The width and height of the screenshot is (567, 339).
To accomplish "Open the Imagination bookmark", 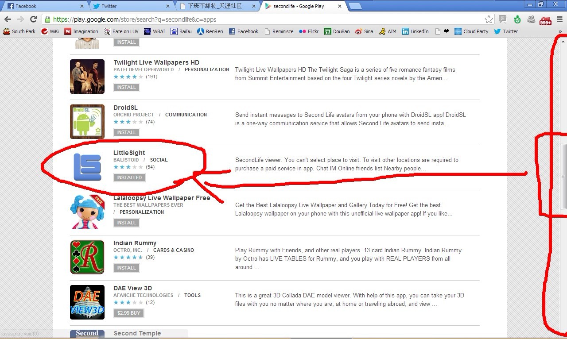I will click(x=82, y=31).
